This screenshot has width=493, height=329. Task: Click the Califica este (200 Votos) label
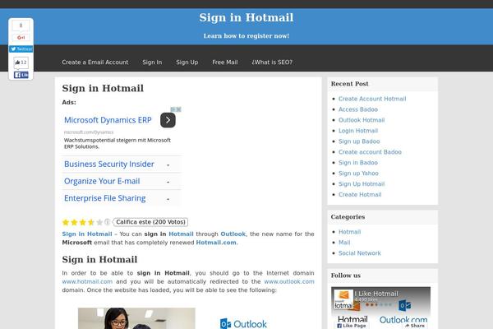click(150, 222)
